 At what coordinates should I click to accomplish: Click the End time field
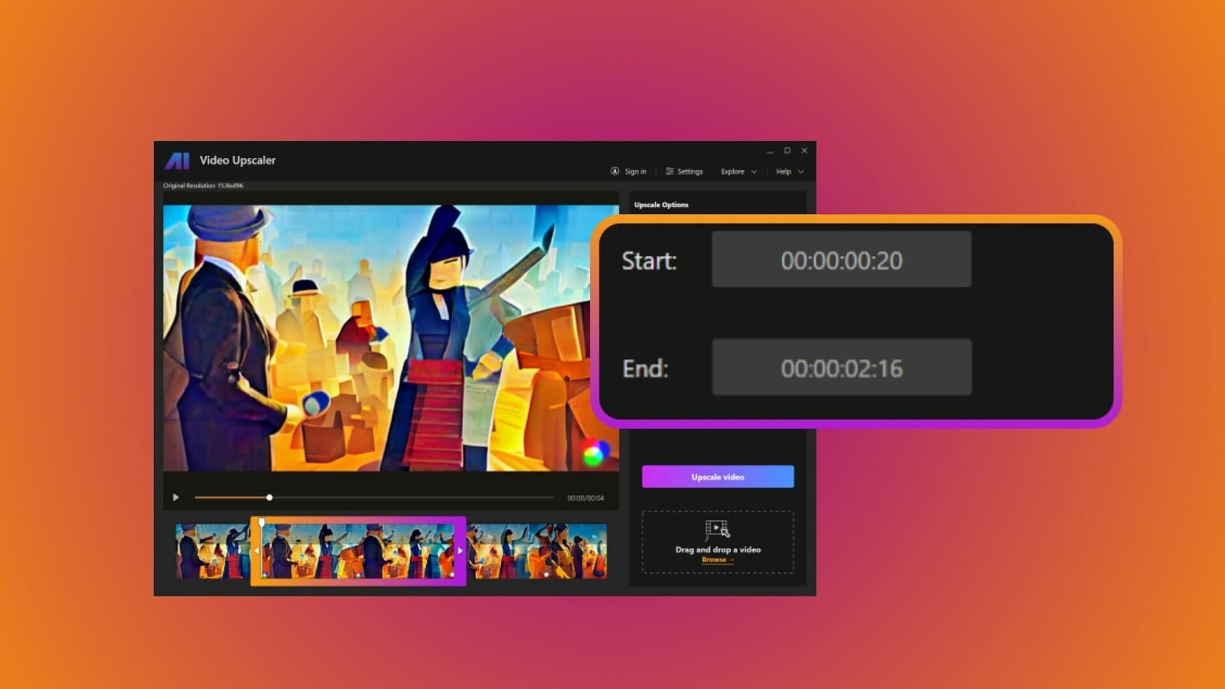point(841,367)
